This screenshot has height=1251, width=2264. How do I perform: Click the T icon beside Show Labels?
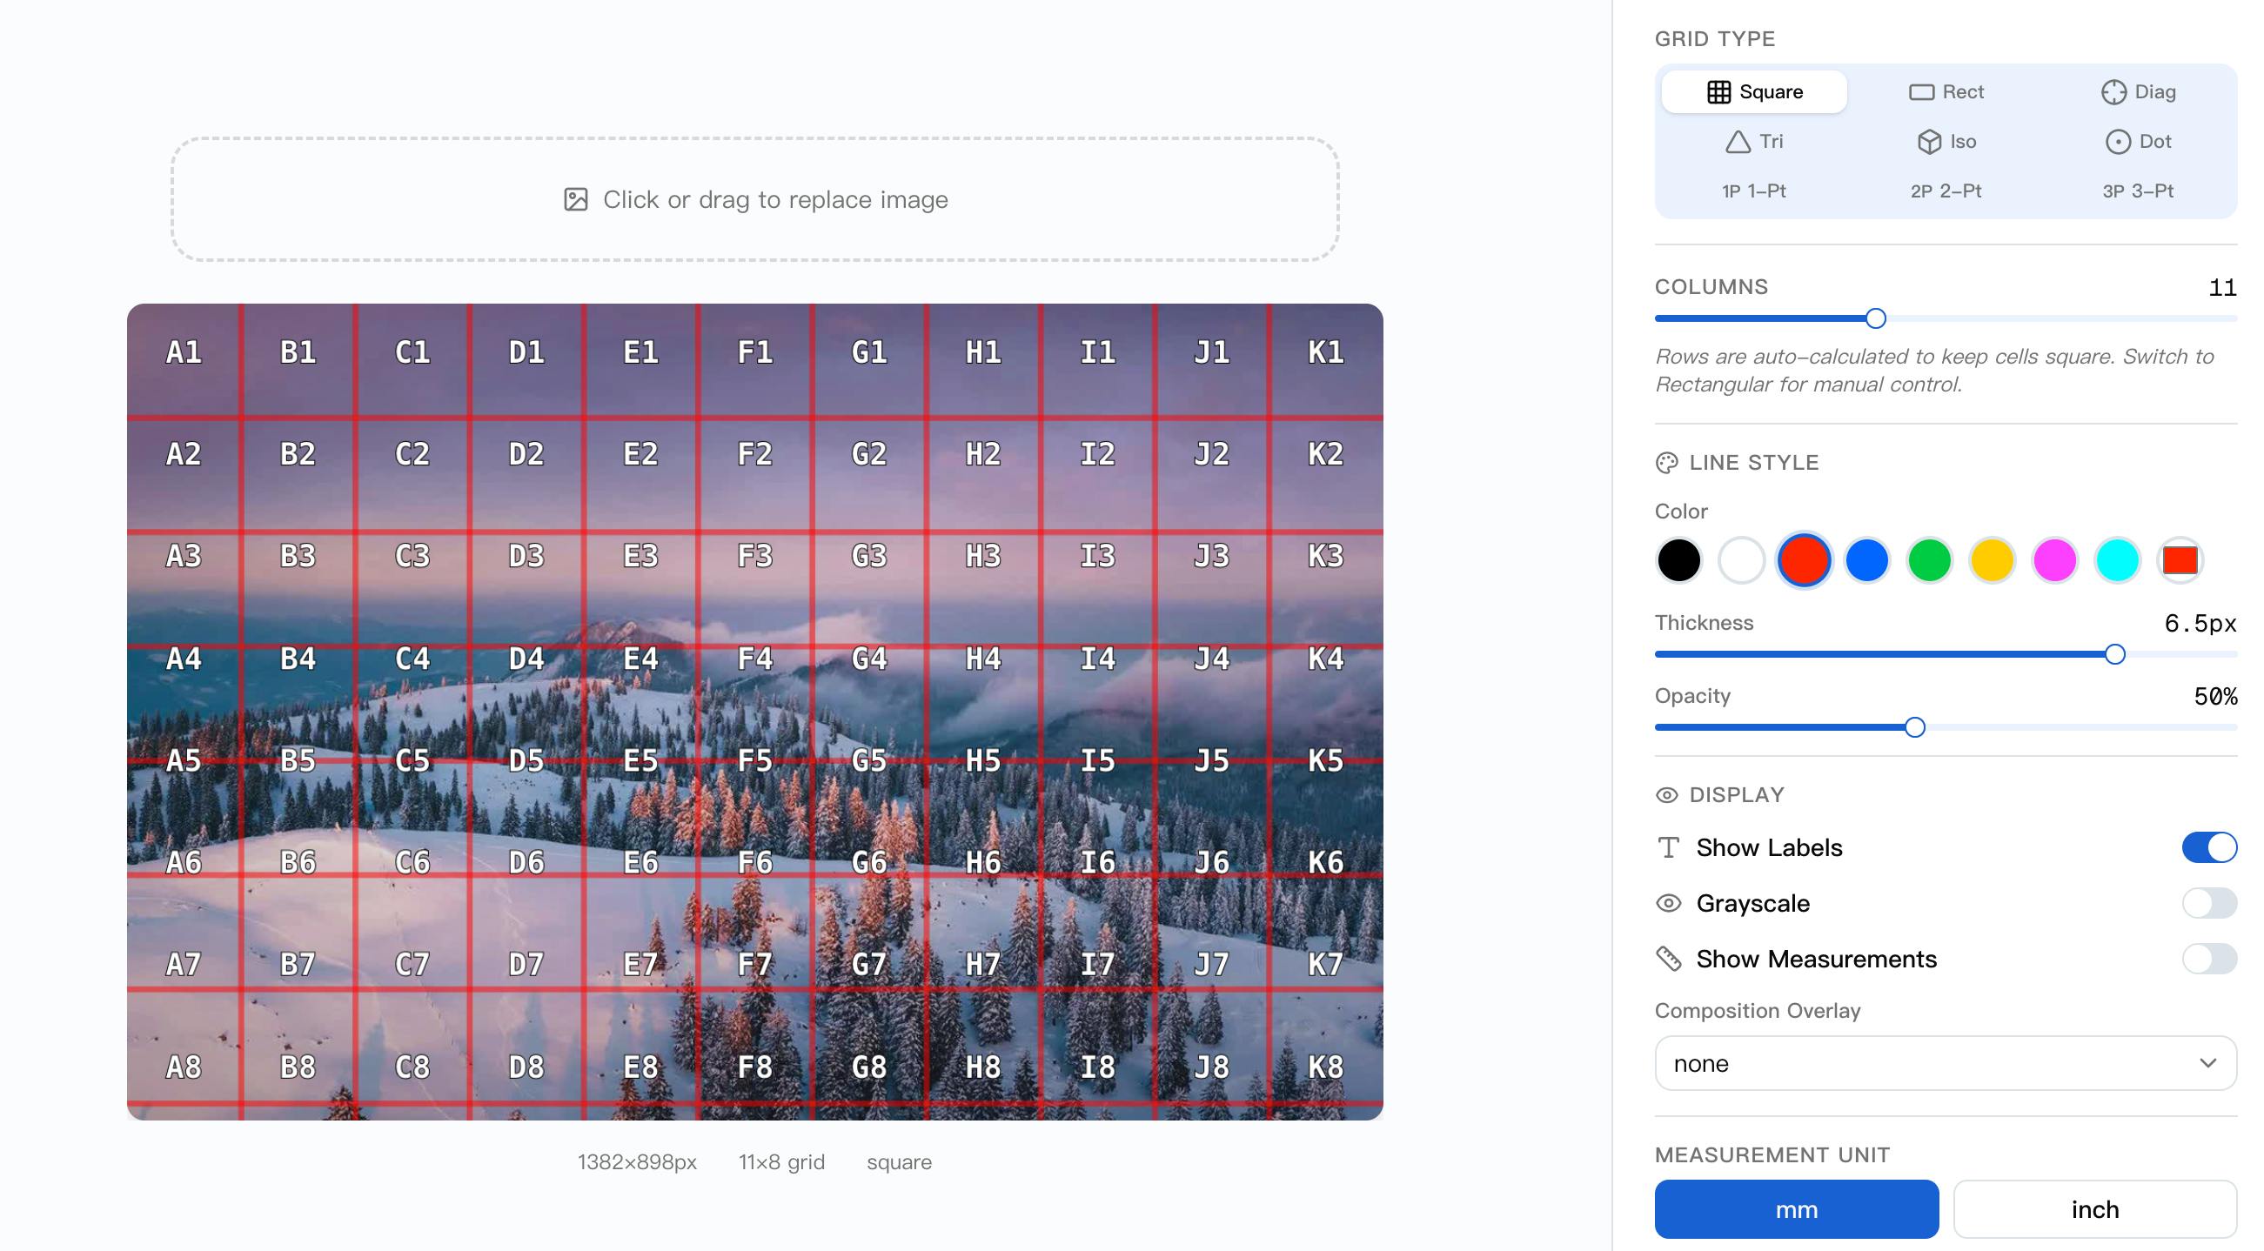[1668, 847]
